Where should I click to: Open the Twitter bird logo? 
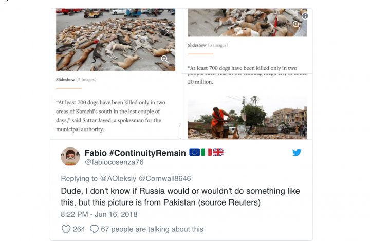click(x=297, y=152)
